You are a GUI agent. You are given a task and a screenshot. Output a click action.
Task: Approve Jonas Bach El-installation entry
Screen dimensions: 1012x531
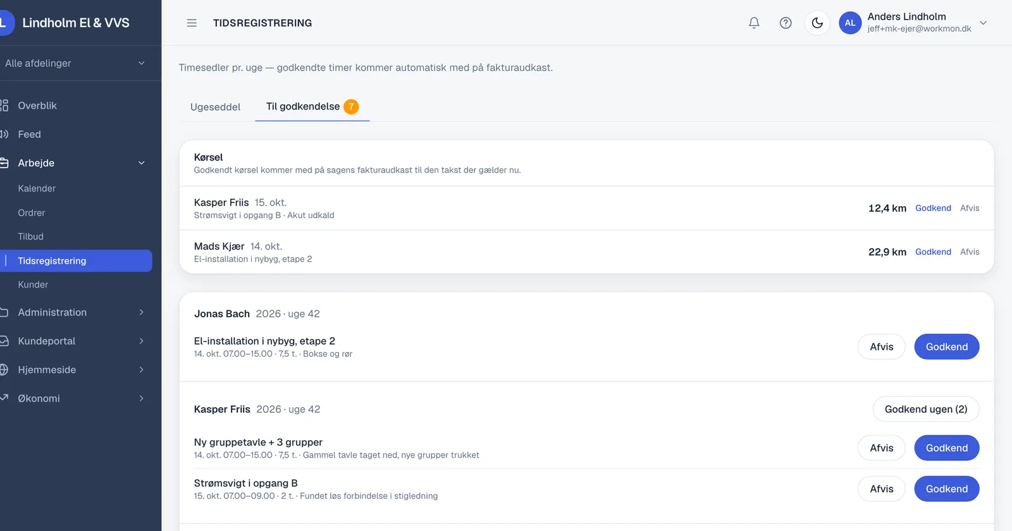947,346
